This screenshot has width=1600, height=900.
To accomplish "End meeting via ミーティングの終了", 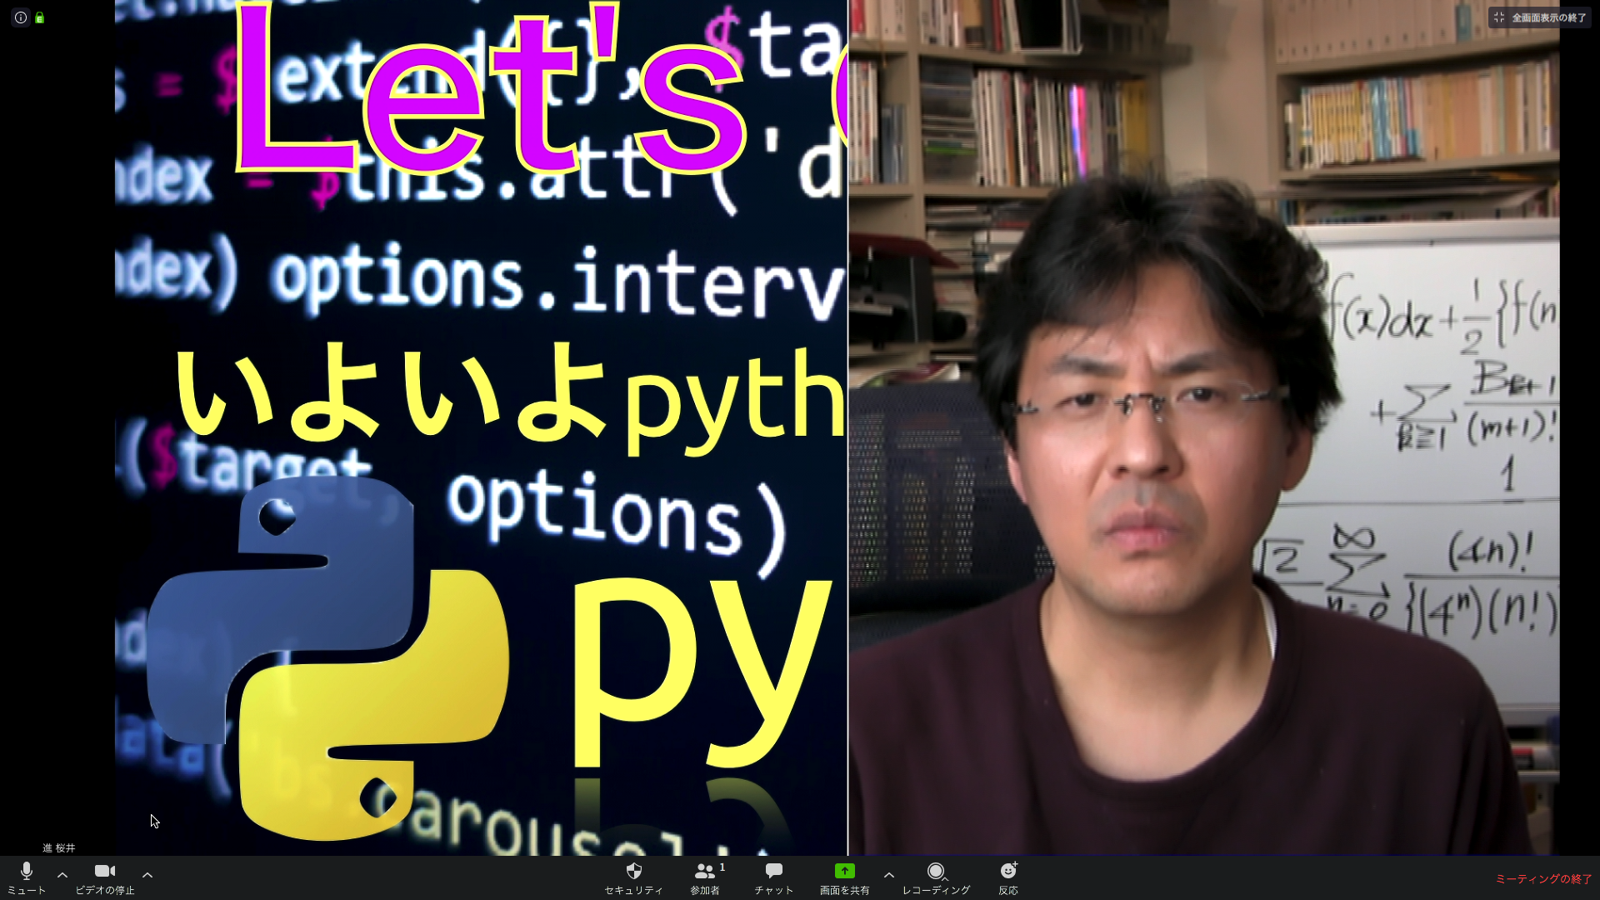I will pyautogui.click(x=1543, y=879).
